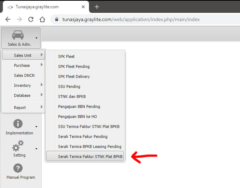Click the Setting gears icon
The image size is (240, 188).
click(x=18, y=146)
